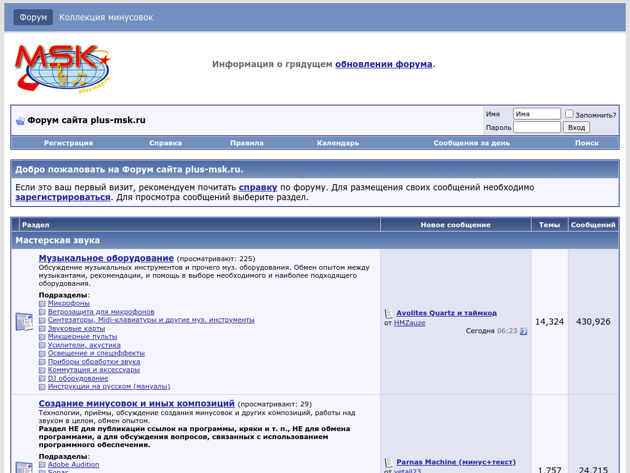Focus the Пароль password field
630x473 pixels.
pos(536,127)
